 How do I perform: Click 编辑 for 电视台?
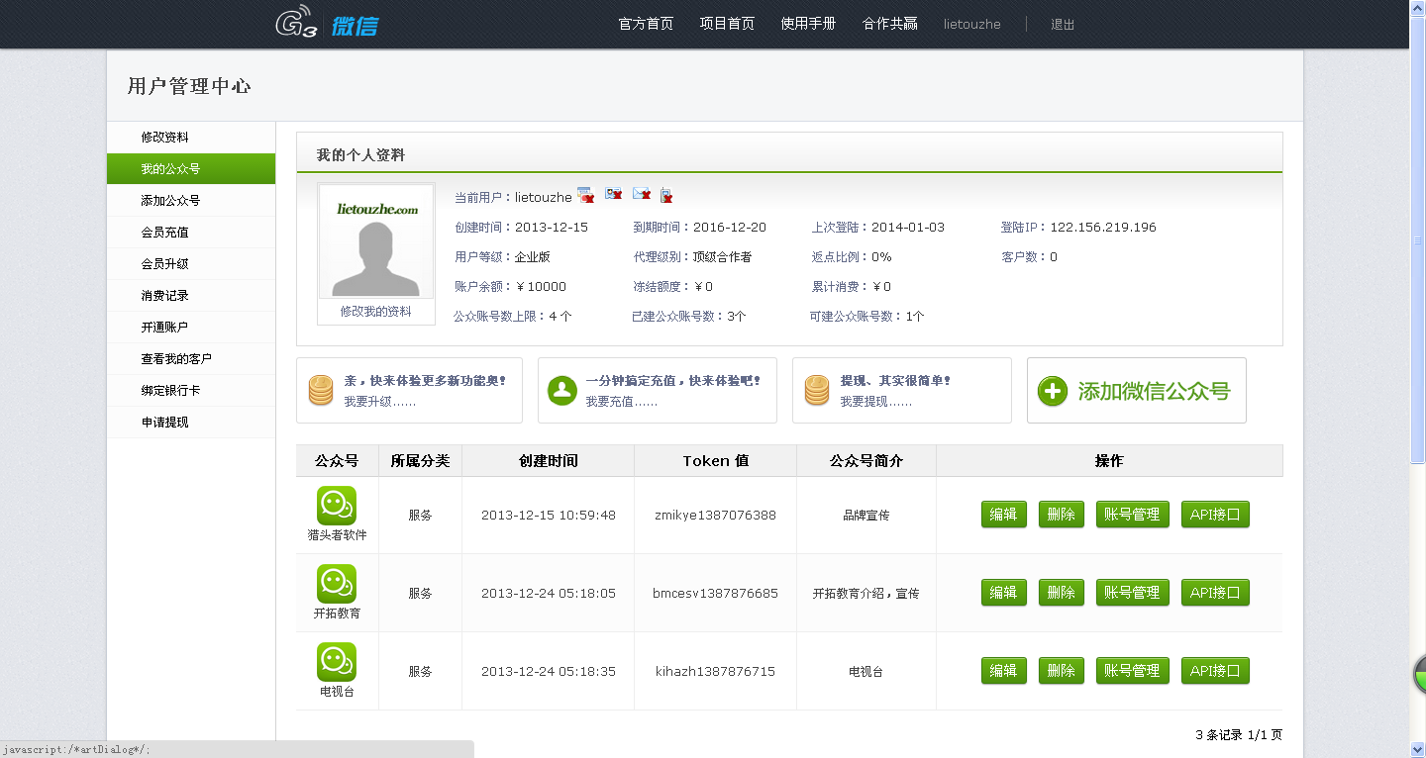[x=1004, y=671]
